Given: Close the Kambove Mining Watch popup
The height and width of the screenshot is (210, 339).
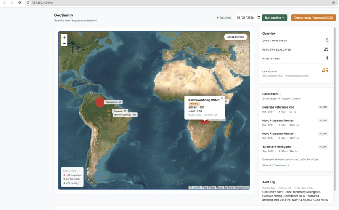Looking at the screenshot, I should pyautogui.click(x=222, y=98).
